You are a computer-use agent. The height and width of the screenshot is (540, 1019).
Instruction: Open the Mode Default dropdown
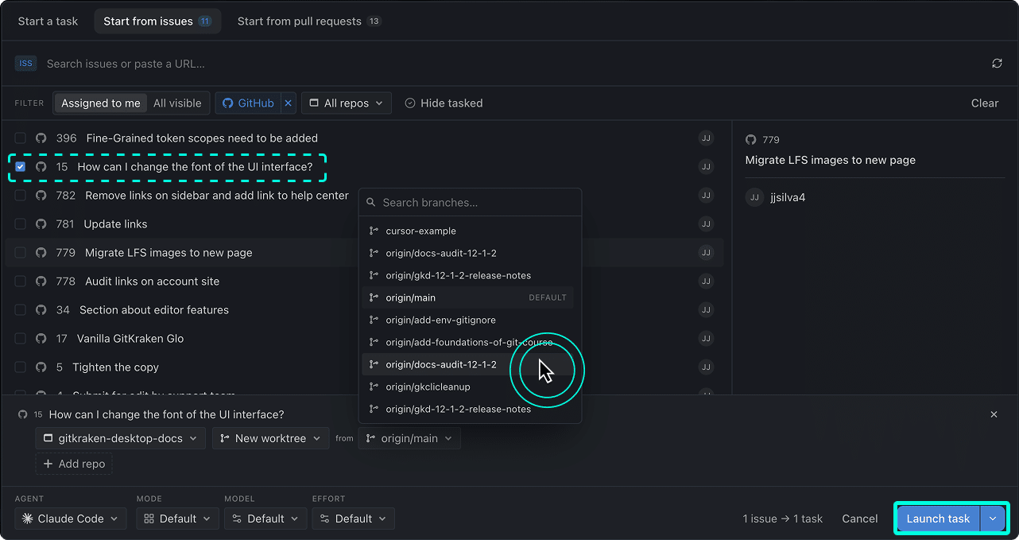point(177,519)
